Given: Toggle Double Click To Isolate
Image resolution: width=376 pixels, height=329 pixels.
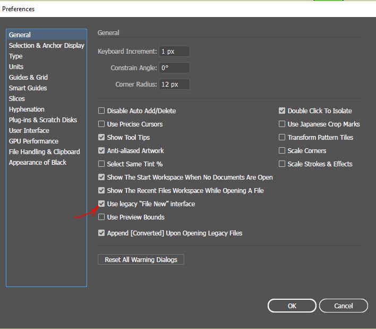Looking at the screenshot, I should 282,111.
